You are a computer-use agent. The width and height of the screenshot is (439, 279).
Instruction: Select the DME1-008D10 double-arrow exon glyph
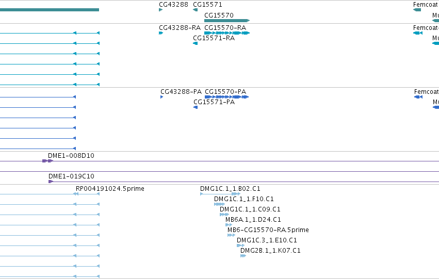47,161
